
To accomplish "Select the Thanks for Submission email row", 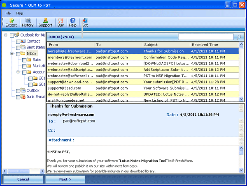I will (143, 51).
